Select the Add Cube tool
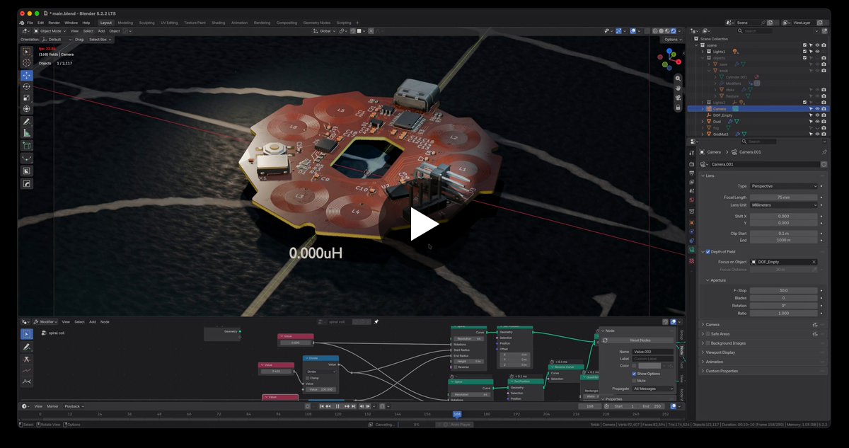849x448 pixels. click(27, 146)
